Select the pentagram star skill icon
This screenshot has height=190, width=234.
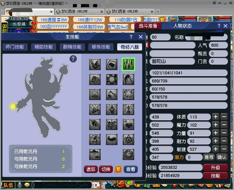click(128, 139)
